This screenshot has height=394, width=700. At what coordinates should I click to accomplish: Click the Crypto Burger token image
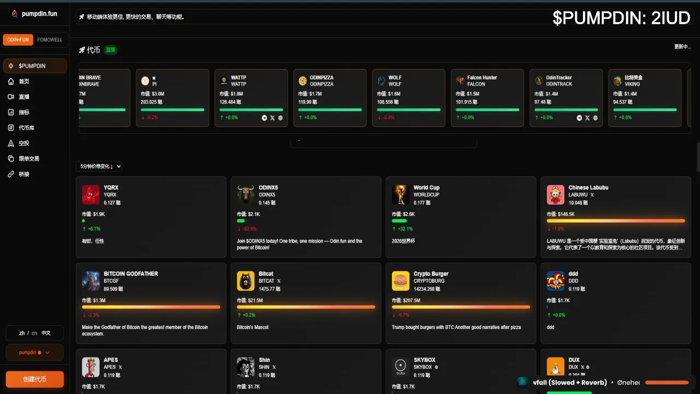click(x=401, y=281)
